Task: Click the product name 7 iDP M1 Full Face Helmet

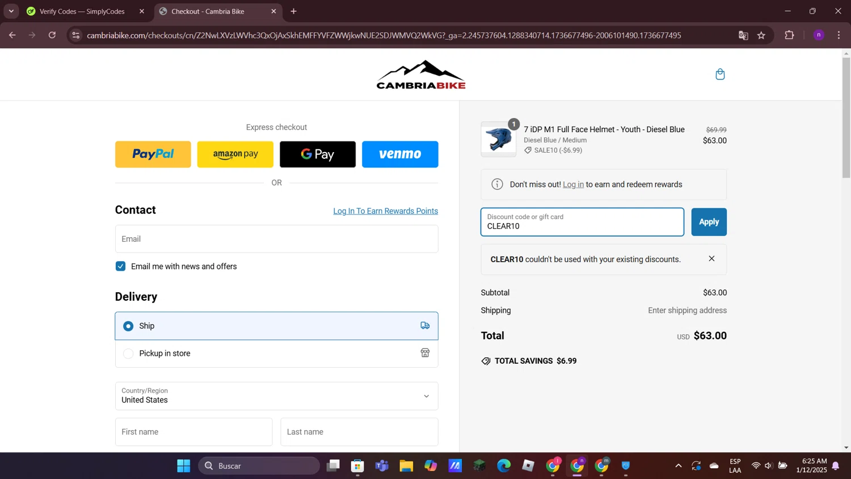Action: (604, 129)
